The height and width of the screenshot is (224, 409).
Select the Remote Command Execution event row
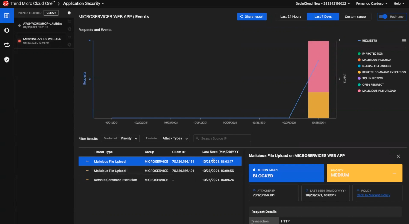[x=160, y=180]
